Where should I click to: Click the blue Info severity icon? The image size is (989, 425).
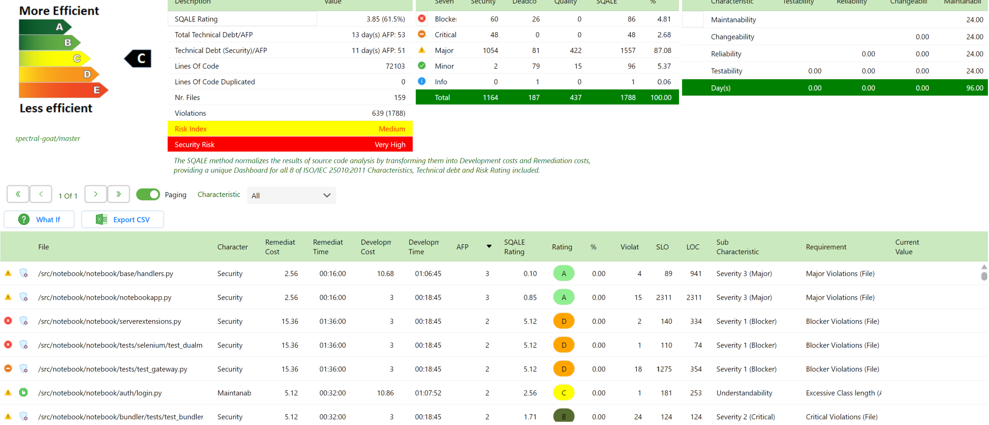click(x=422, y=81)
